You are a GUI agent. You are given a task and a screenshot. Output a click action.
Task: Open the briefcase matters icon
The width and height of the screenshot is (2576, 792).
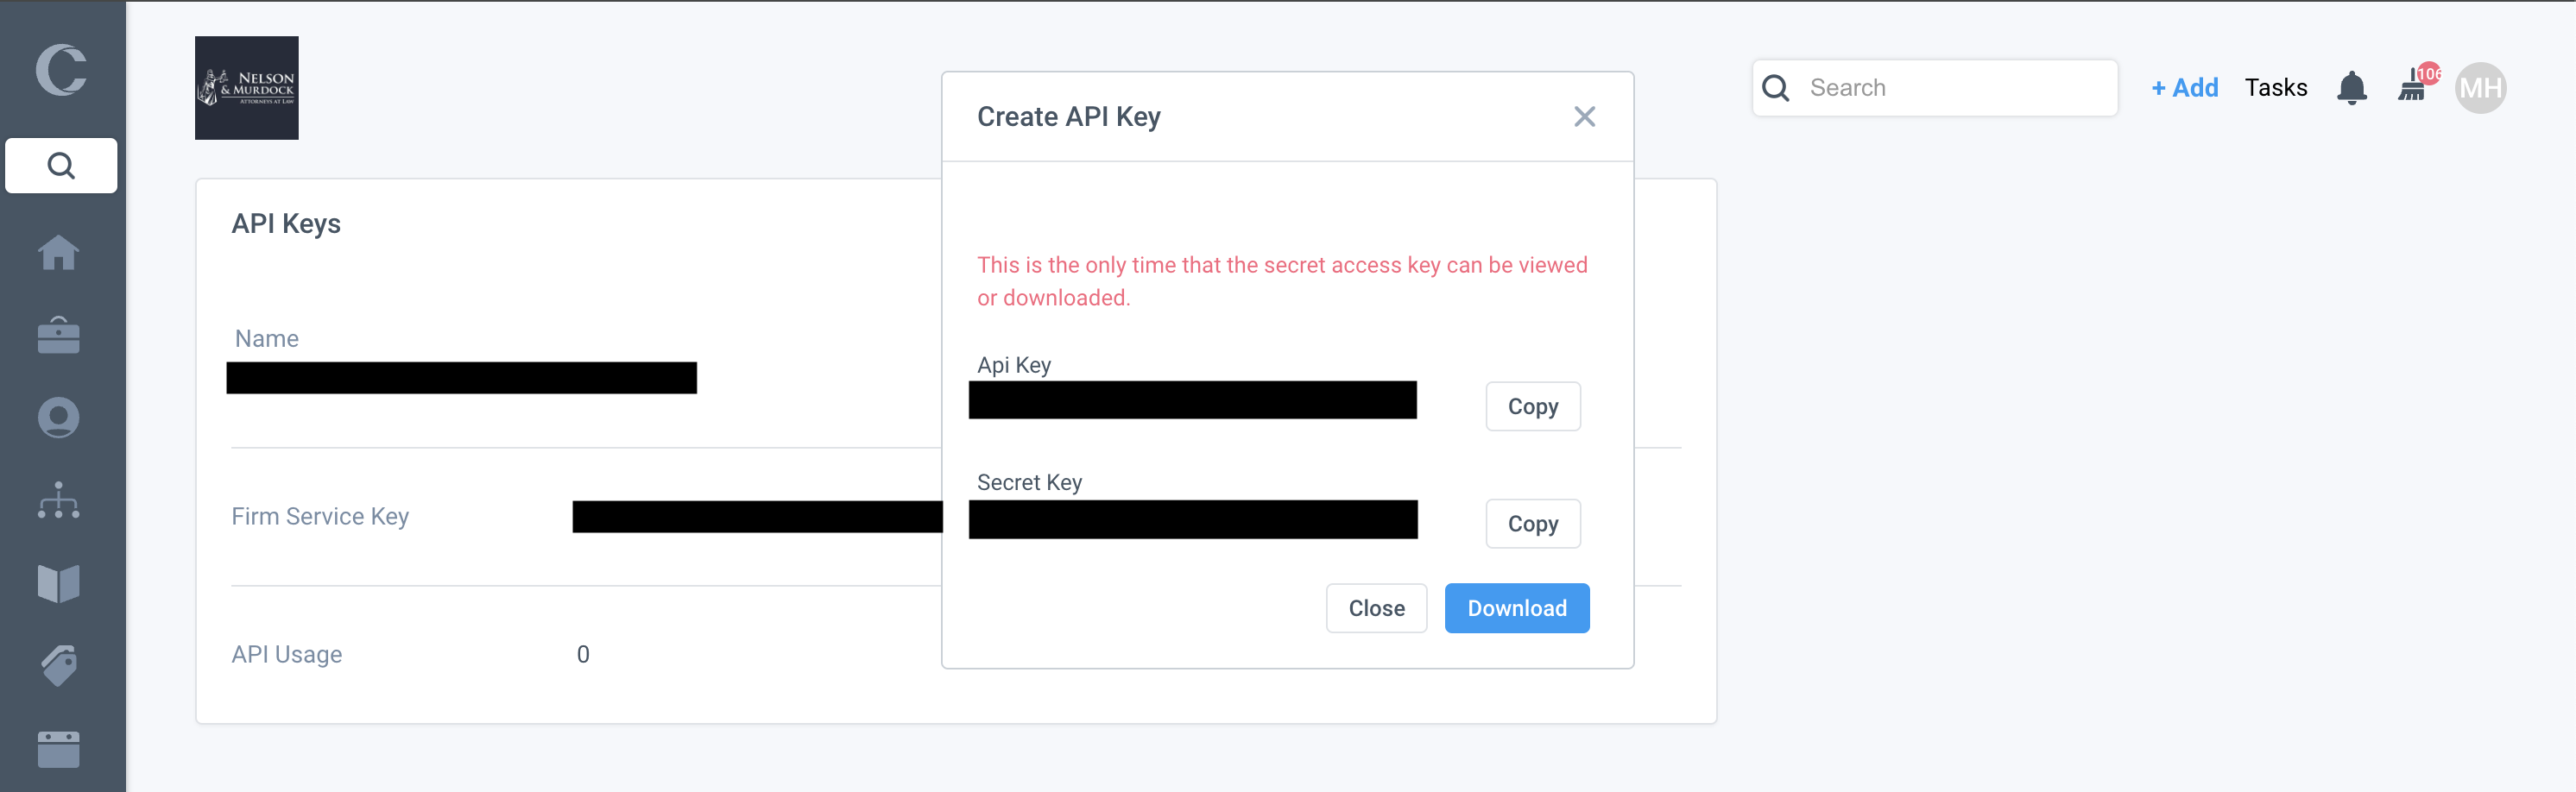pos(59,335)
